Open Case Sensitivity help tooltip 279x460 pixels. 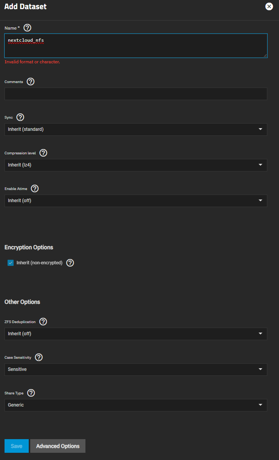point(39,357)
